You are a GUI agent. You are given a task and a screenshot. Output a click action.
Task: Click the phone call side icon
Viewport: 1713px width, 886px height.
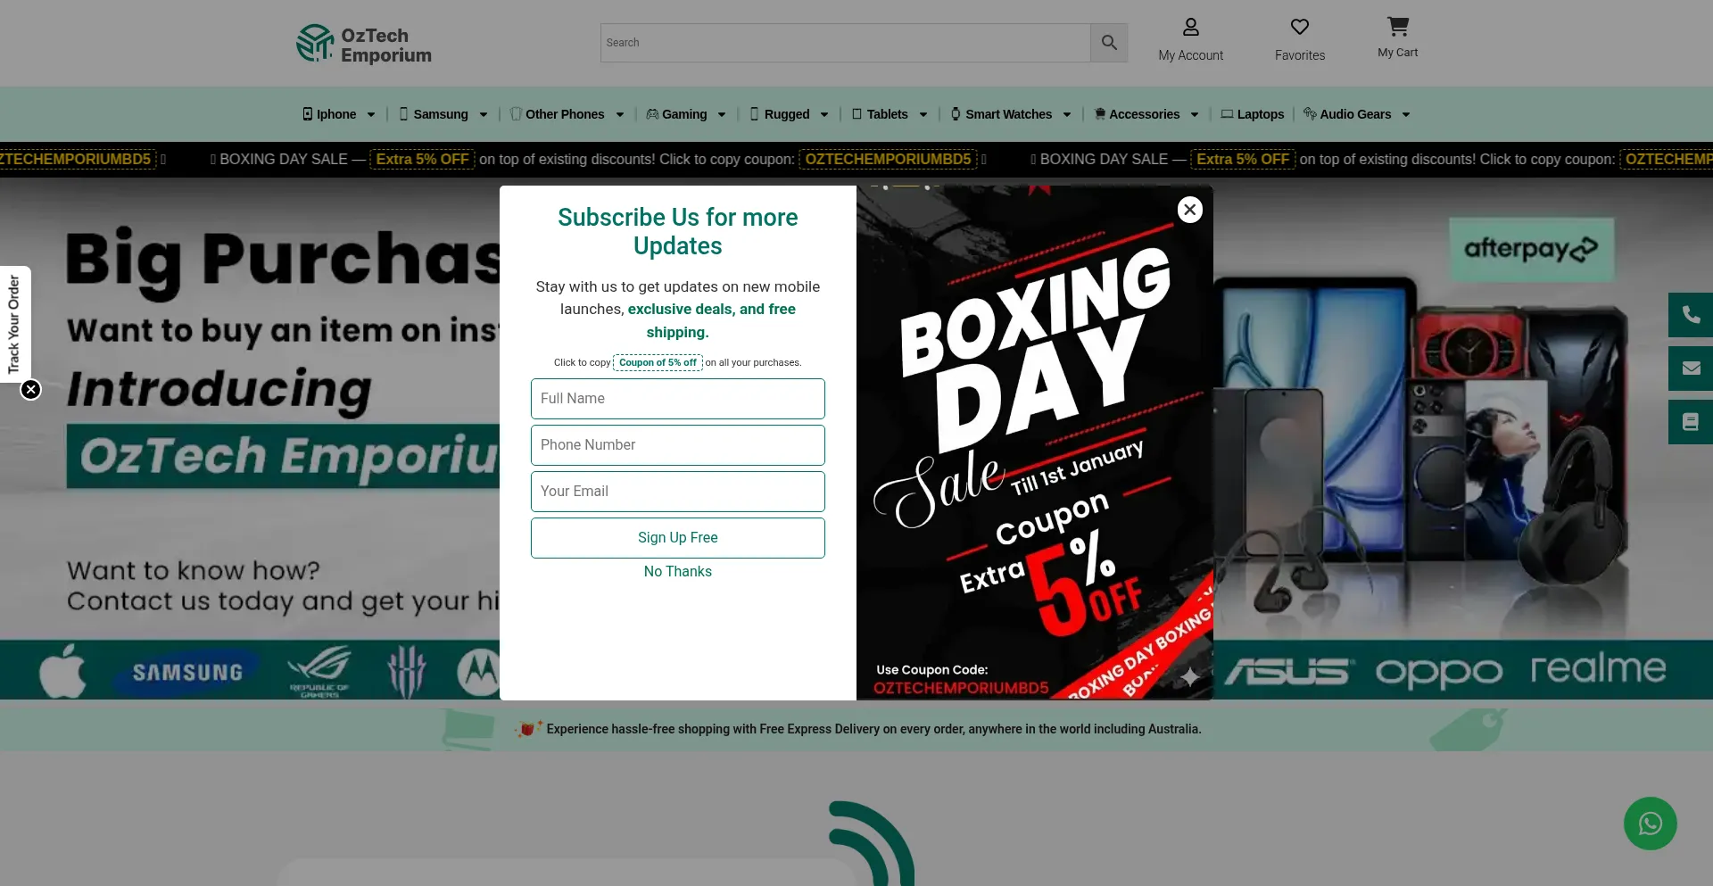[x=1690, y=315]
